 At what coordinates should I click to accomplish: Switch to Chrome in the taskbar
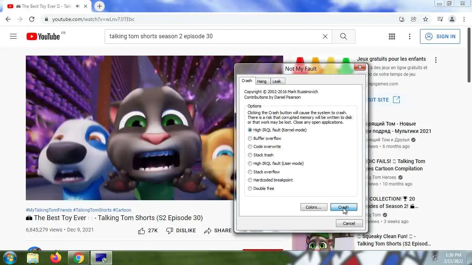click(x=78, y=258)
